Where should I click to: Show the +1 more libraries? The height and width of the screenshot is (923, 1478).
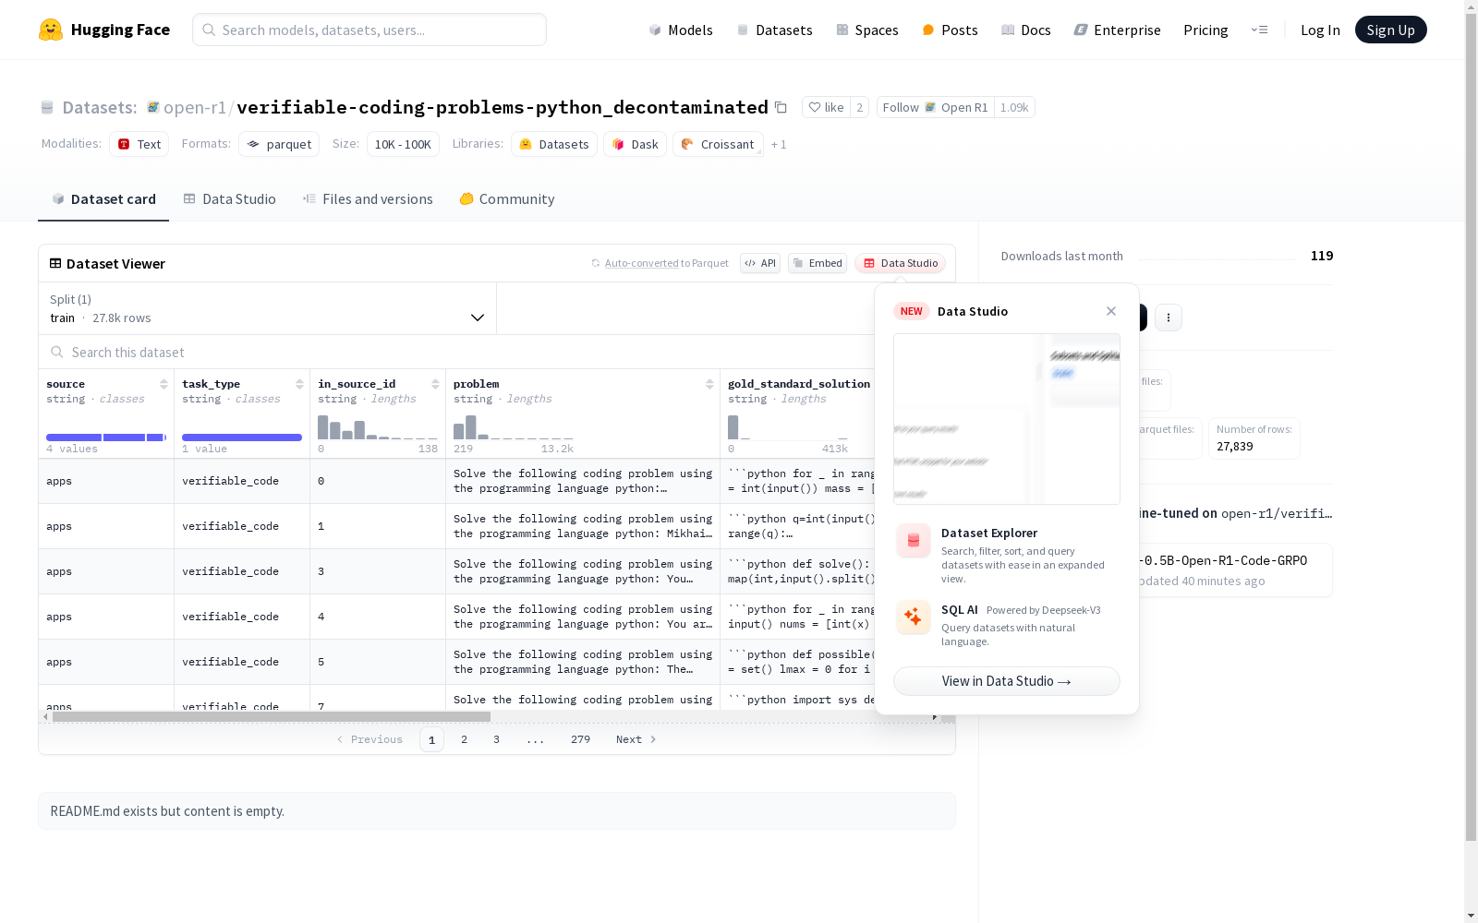point(779,144)
